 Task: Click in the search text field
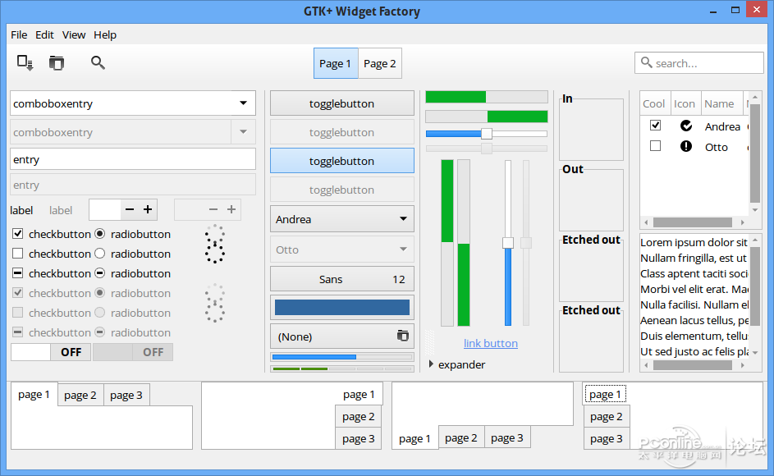[x=699, y=62]
